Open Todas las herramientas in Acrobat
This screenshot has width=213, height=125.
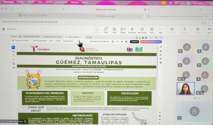(x=40, y=41)
